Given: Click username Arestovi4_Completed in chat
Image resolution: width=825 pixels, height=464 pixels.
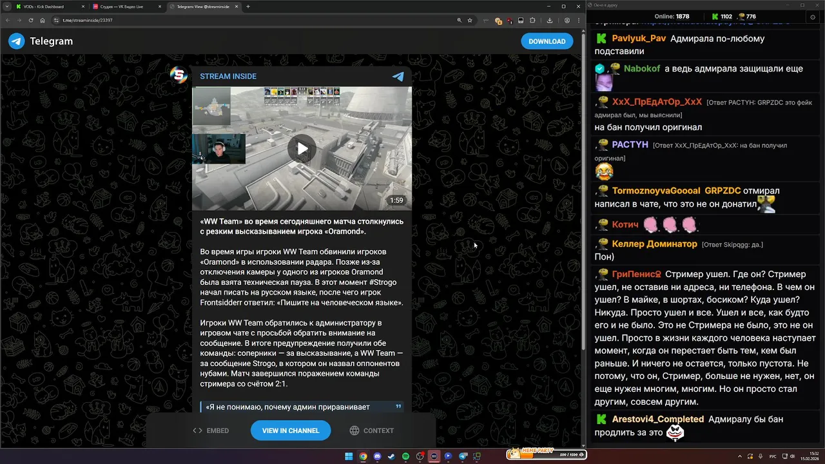Looking at the screenshot, I should pos(658,419).
